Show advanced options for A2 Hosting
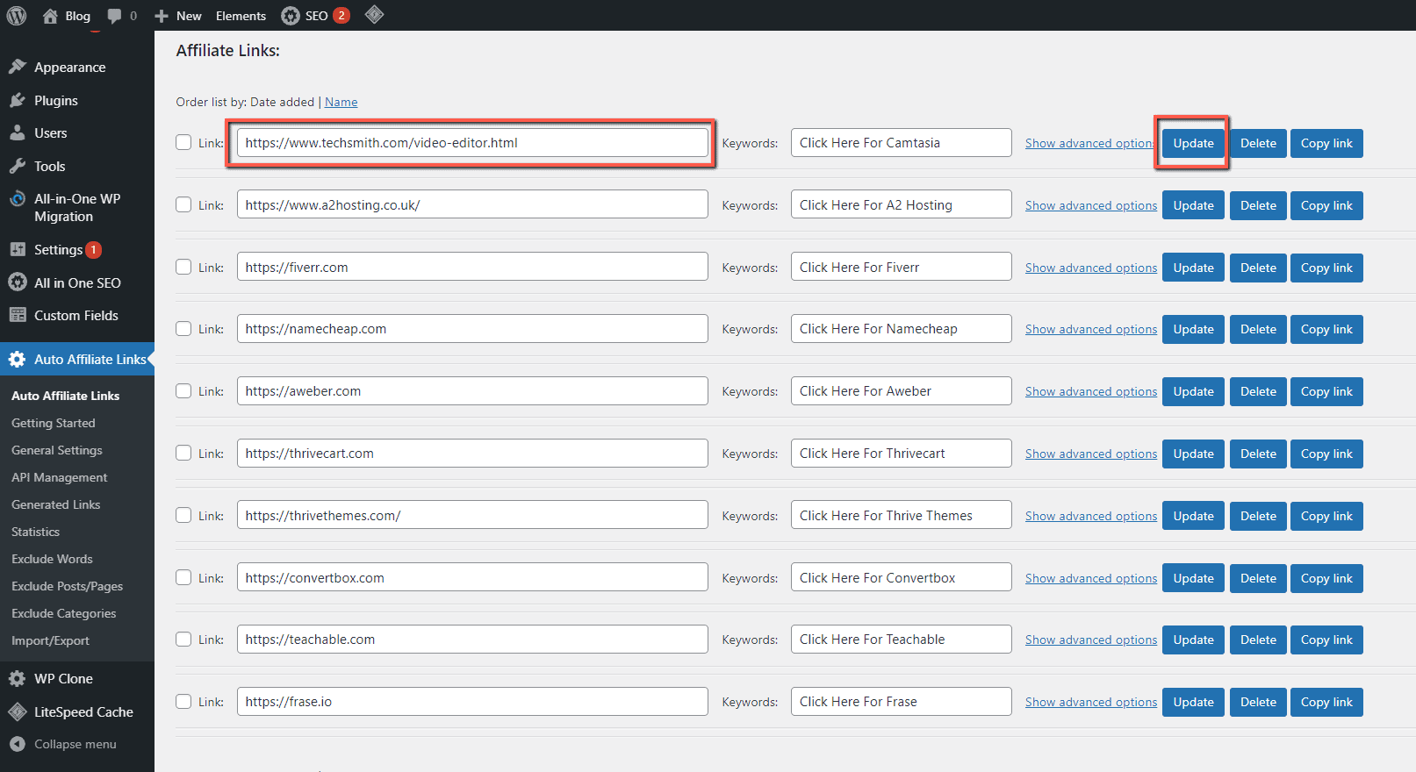 tap(1090, 205)
